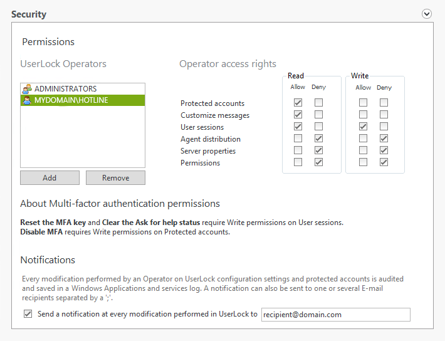Click the Permissions row label in access rights
Viewport: 445px width, 341px height.
click(x=200, y=163)
